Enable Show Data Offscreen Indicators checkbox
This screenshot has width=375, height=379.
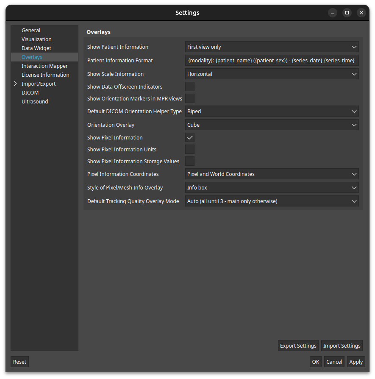coord(190,86)
